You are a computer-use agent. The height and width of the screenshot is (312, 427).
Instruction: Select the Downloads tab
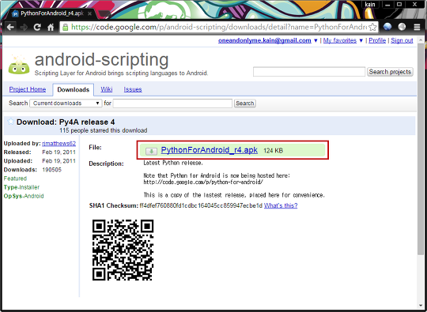point(74,89)
